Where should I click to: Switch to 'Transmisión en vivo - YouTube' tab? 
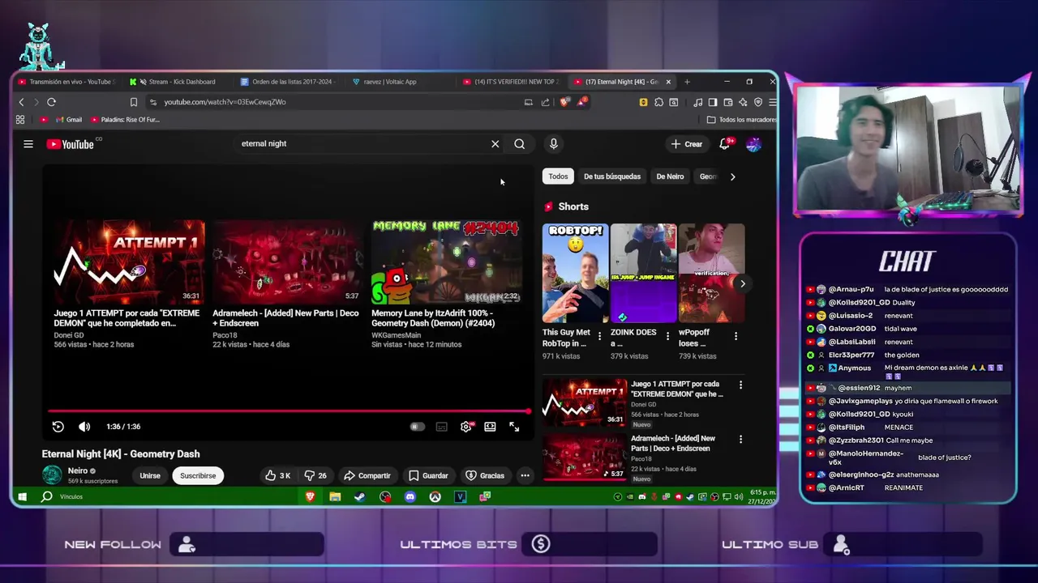[66, 82]
